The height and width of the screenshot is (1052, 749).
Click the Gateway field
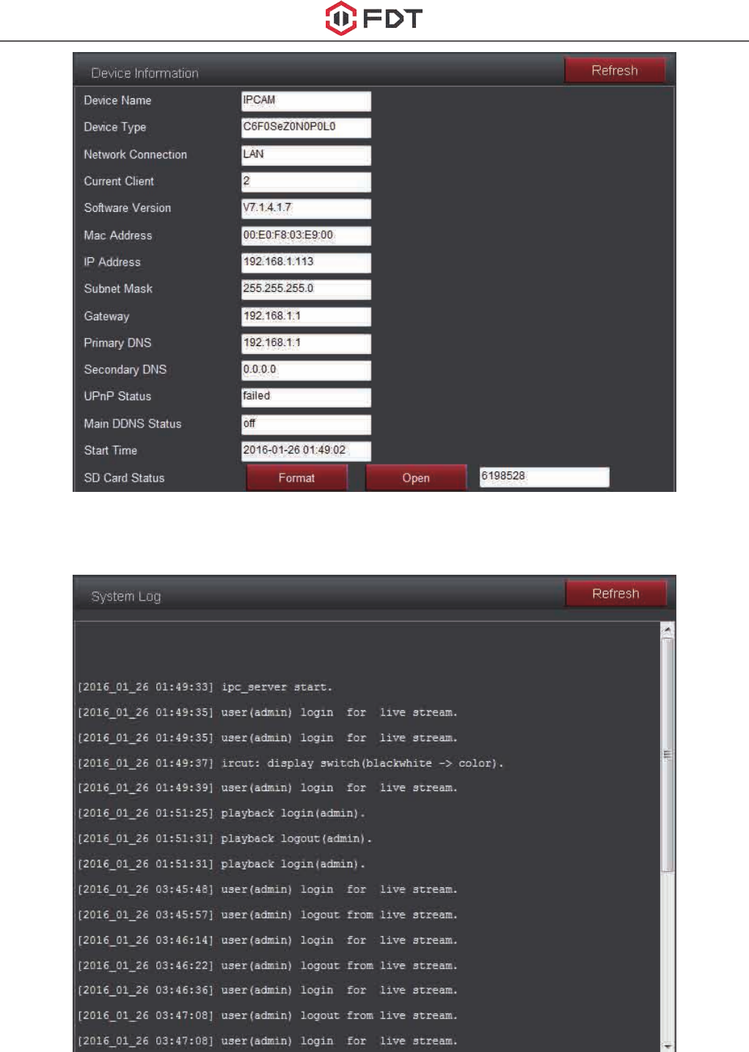tap(306, 316)
